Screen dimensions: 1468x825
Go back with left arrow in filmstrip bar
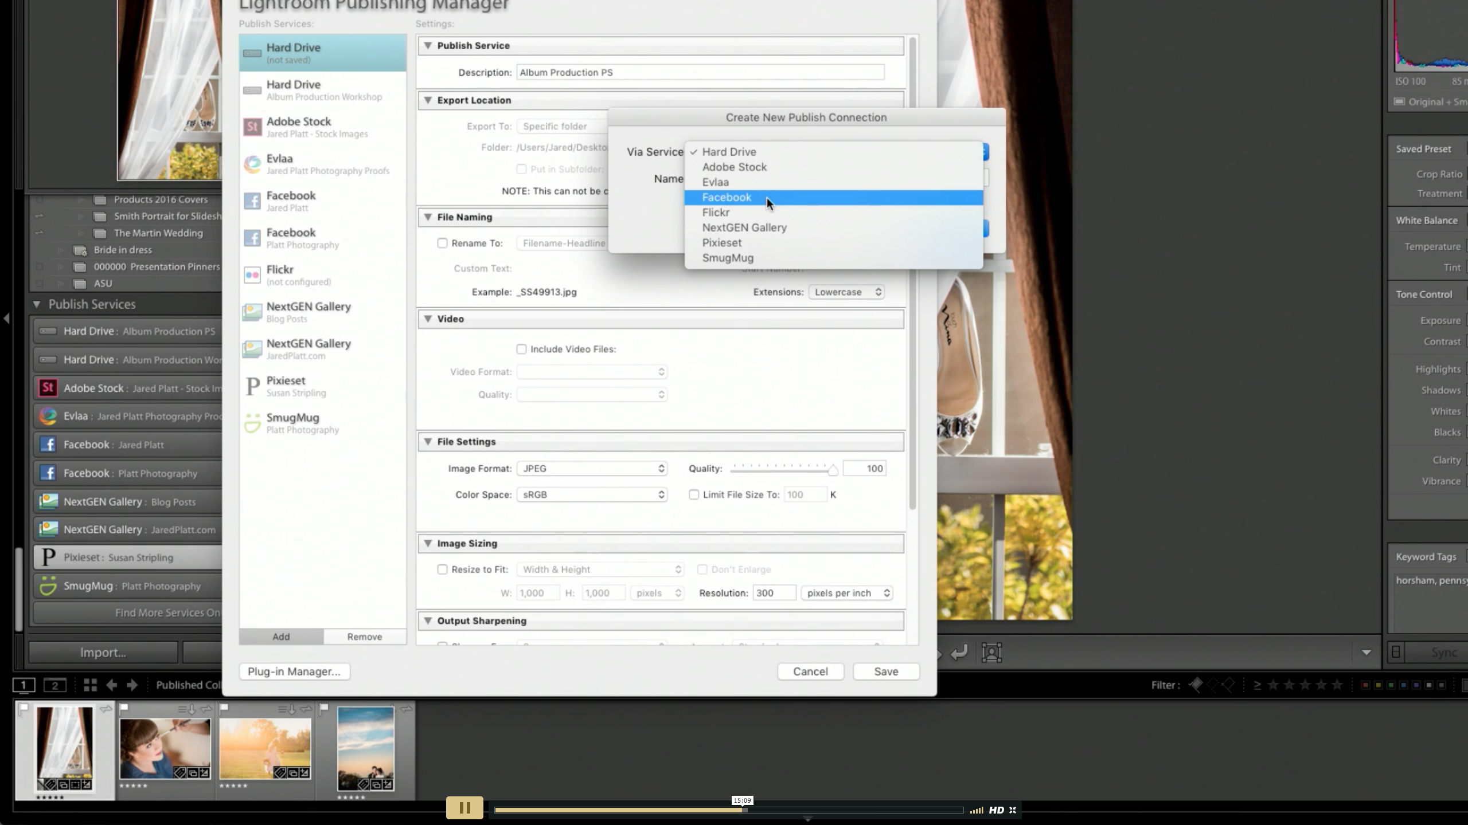(112, 685)
